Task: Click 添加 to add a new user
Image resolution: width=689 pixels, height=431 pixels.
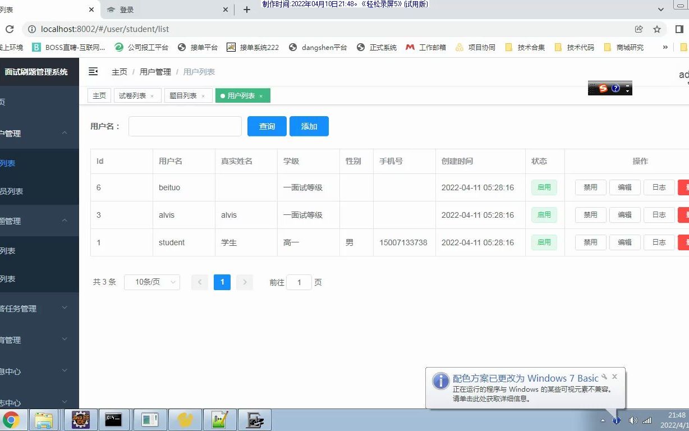Action: tap(309, 126)
